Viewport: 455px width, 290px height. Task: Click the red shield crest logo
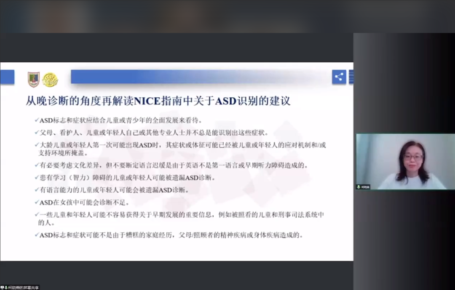pos(34,79)
